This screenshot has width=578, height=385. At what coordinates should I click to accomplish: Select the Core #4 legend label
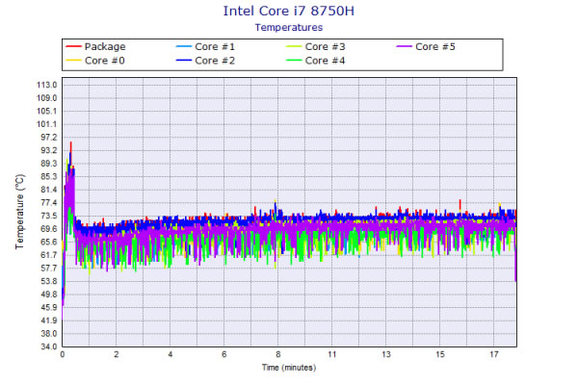[326, 61]
